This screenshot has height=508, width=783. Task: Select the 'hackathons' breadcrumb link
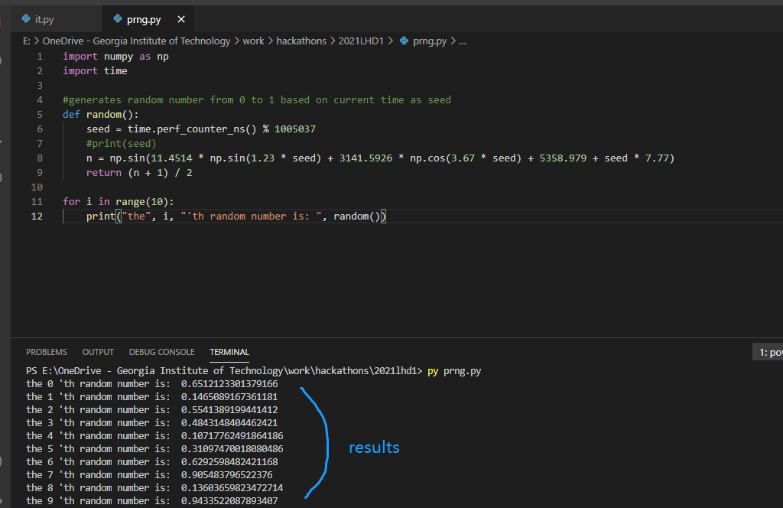coord(301,41)
